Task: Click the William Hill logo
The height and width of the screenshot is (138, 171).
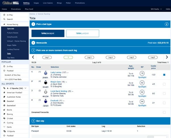Action: tap(11, 3)
